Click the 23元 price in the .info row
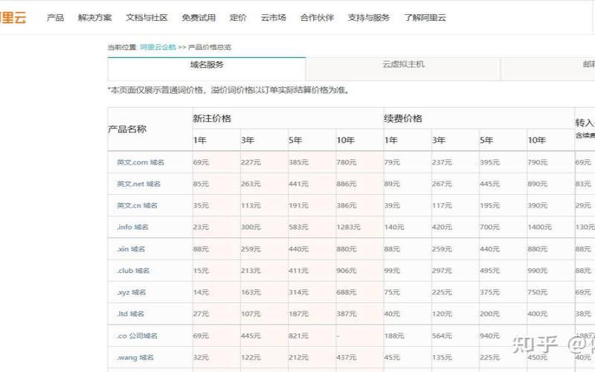Screen dimensions: 595x372 (201, 227)
